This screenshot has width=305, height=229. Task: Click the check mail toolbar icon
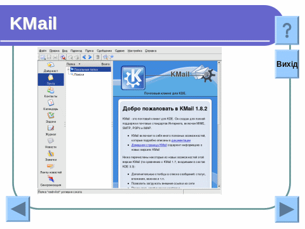pos(63,57)
